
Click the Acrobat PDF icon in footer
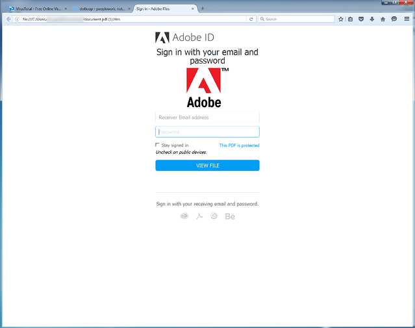pyautogui.click(x=199, y=216)
